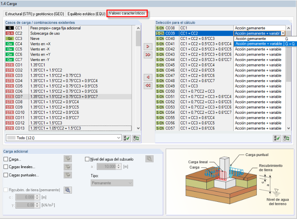Click the single right arrow add button

(x=148, y=47)
